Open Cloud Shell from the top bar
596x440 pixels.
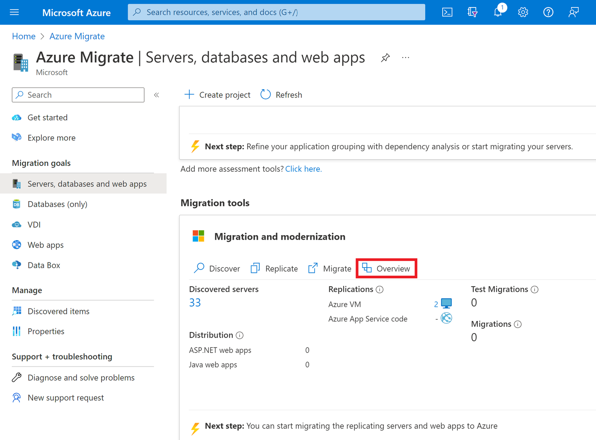pos(447,12)
